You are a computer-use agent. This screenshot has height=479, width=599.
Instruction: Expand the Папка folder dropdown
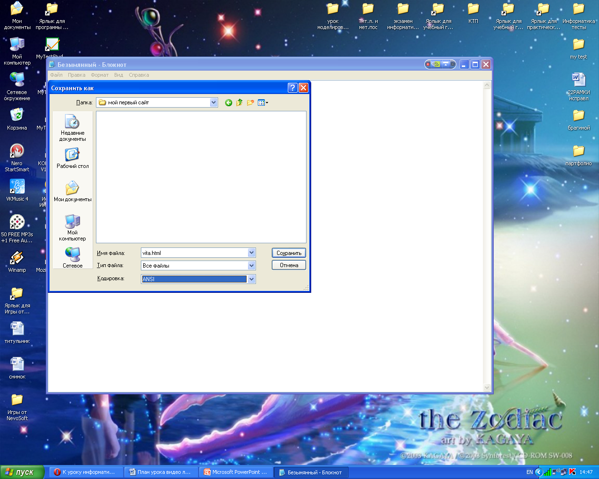pyautogui.click(x=214, y=102)
